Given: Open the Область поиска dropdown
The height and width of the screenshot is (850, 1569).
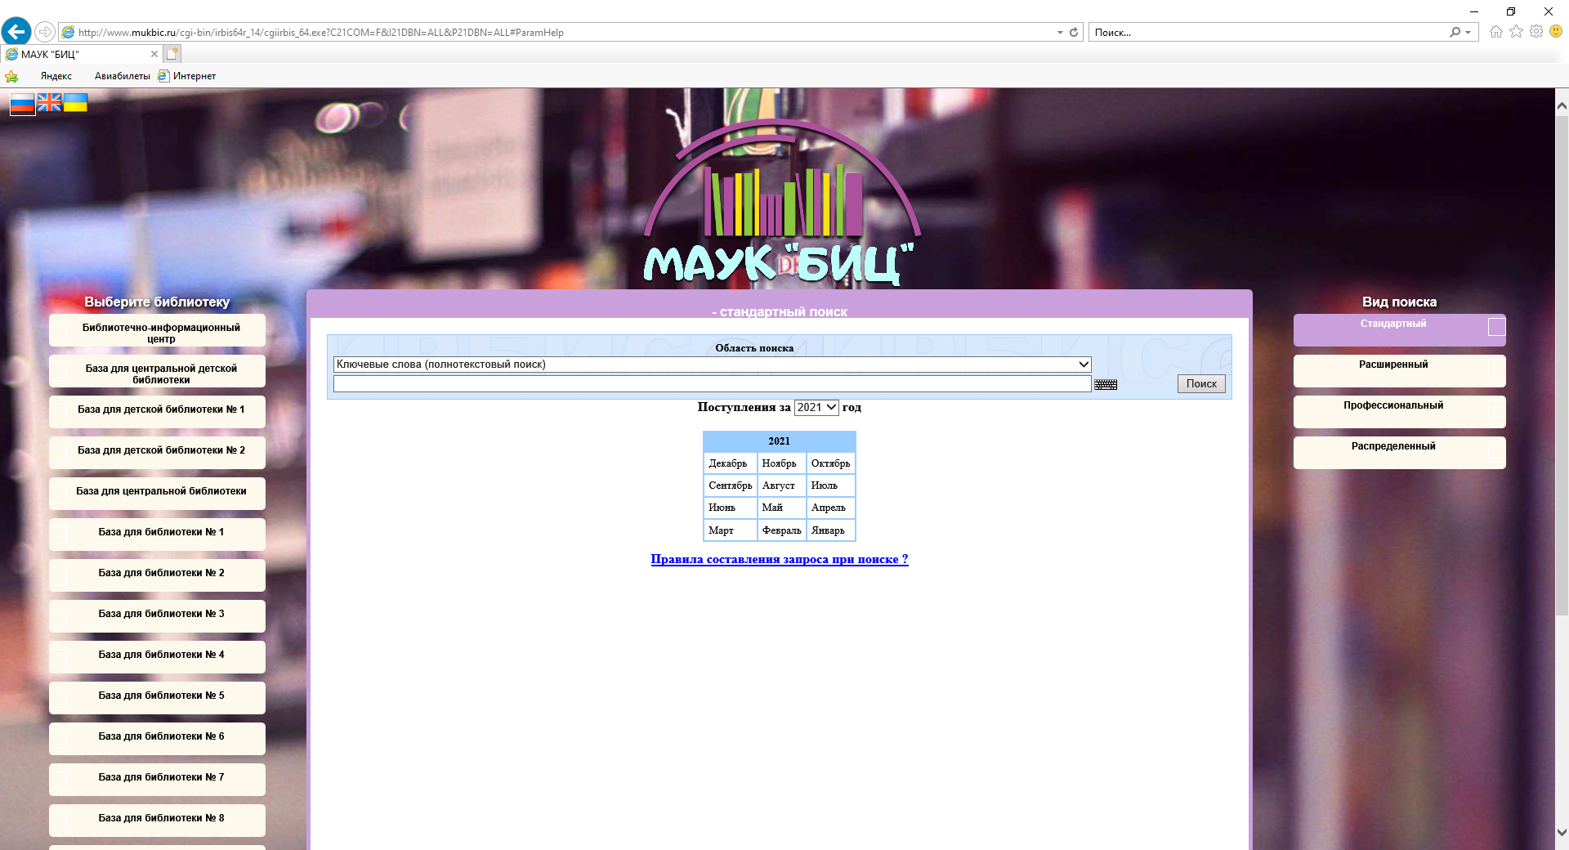Looking at the screenshot, I should [x=712, y=365].
